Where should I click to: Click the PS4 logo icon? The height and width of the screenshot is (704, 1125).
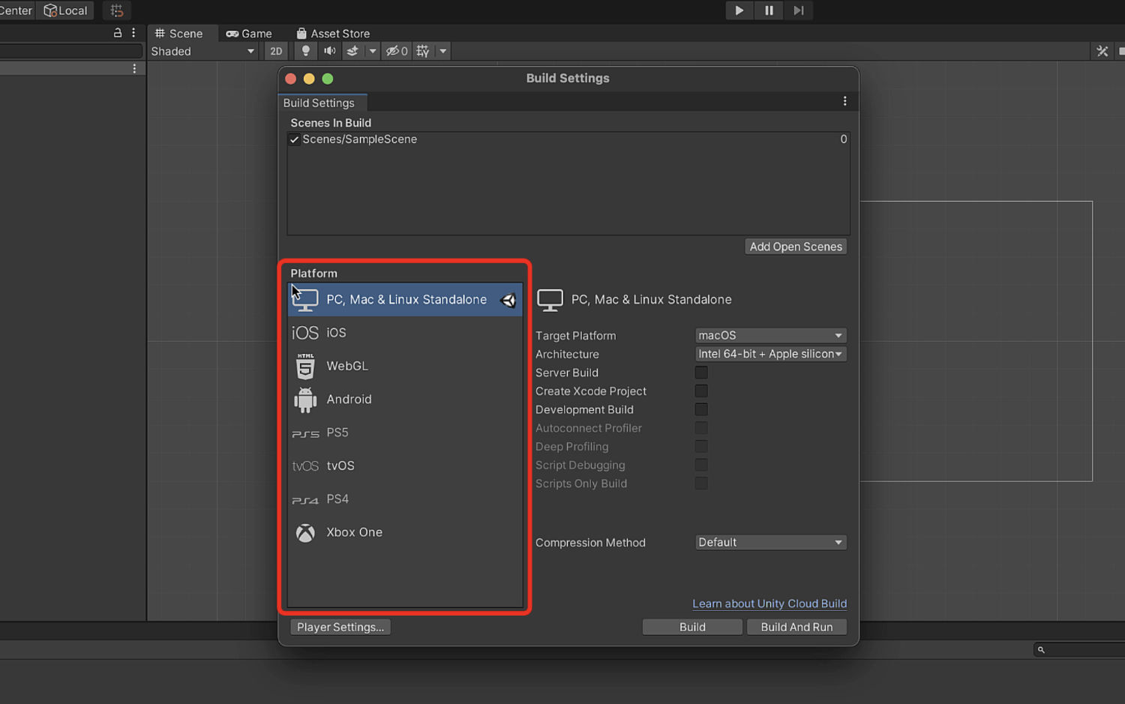click(x=305, y=500)
